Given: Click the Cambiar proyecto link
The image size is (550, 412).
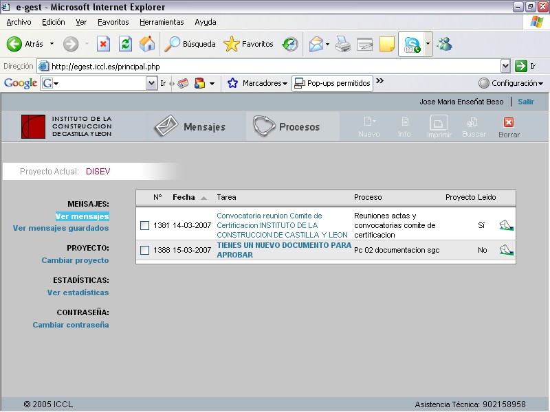Looking at the screenshot, I should pyautogui.click(x=75, y=260).
